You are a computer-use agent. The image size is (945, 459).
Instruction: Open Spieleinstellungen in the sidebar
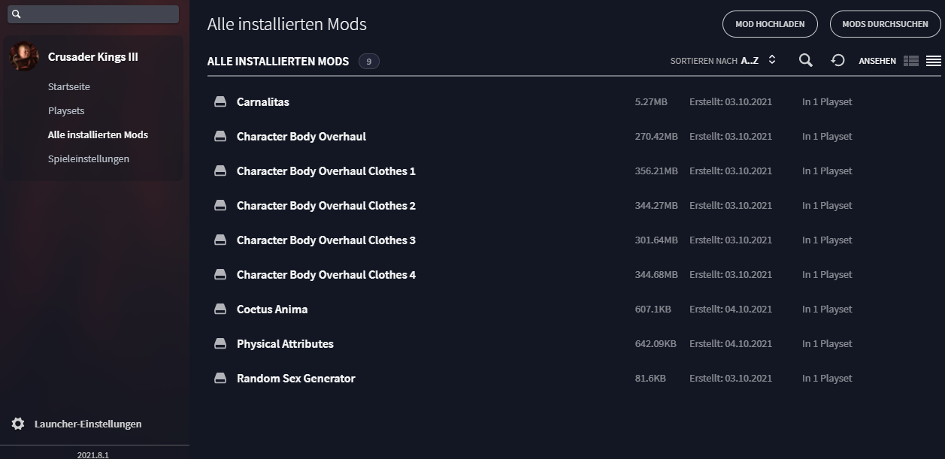click(89, 159)
